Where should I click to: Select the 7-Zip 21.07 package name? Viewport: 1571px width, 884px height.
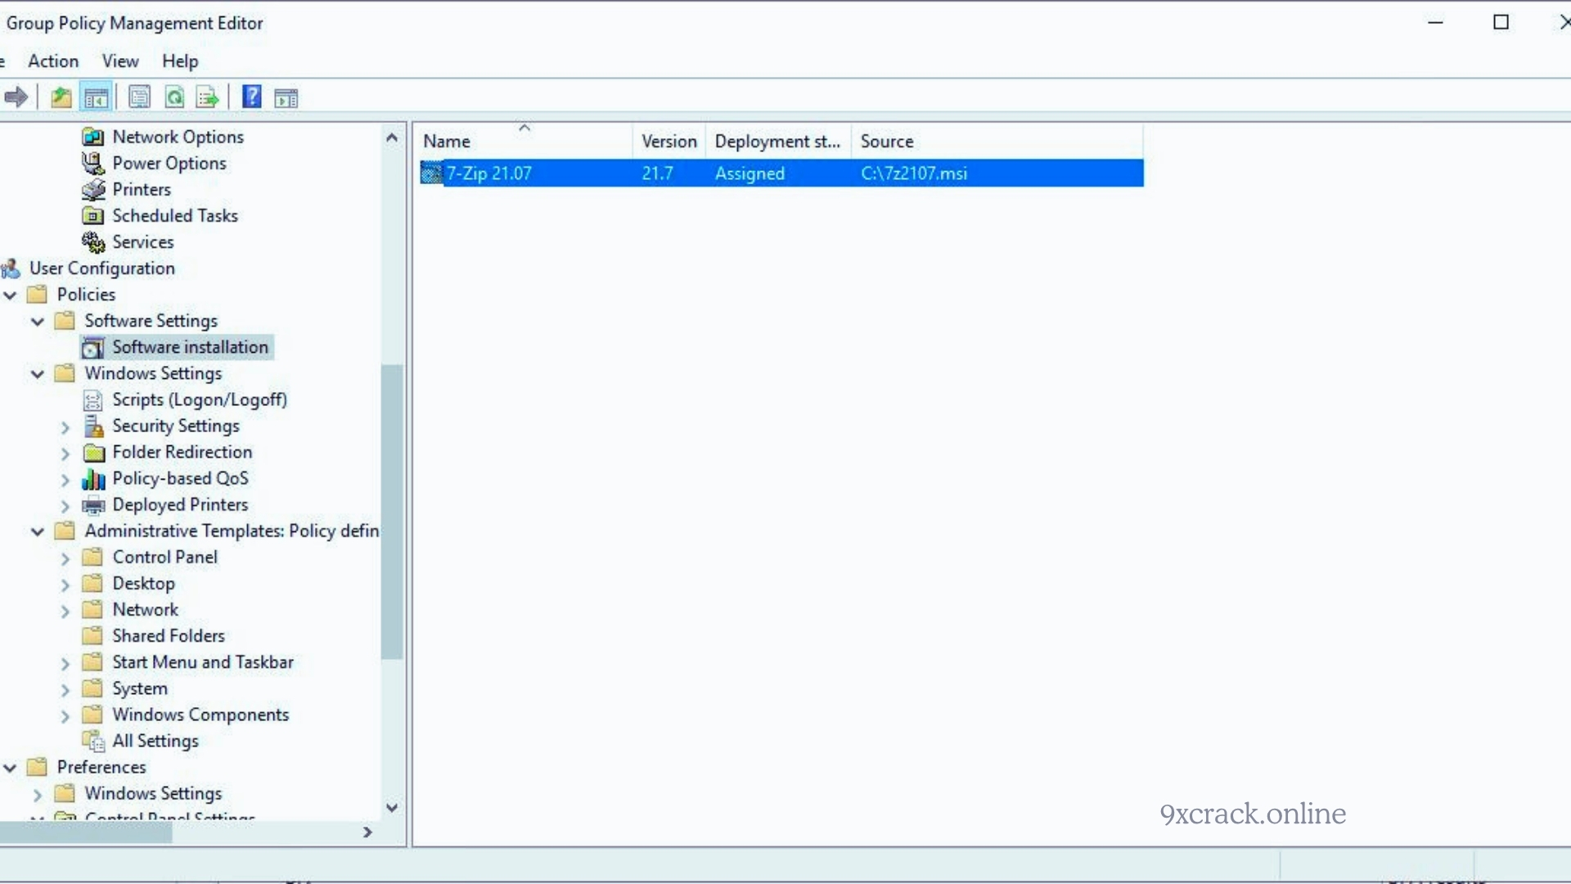[489, 174]
